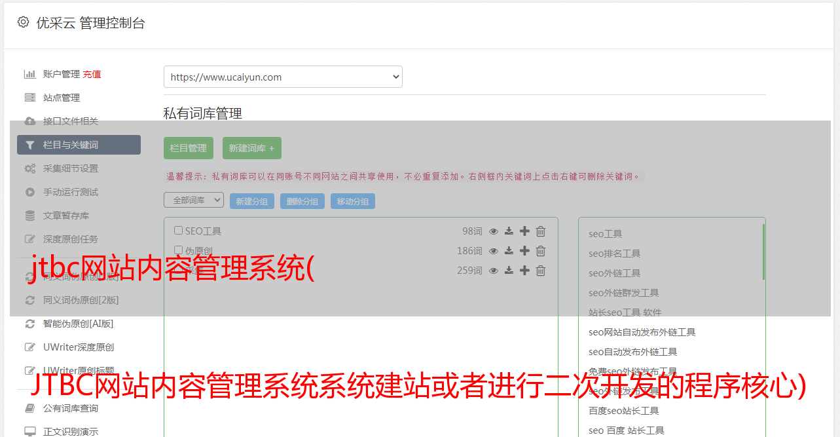Click the 删除分组 button

[302, 202]
